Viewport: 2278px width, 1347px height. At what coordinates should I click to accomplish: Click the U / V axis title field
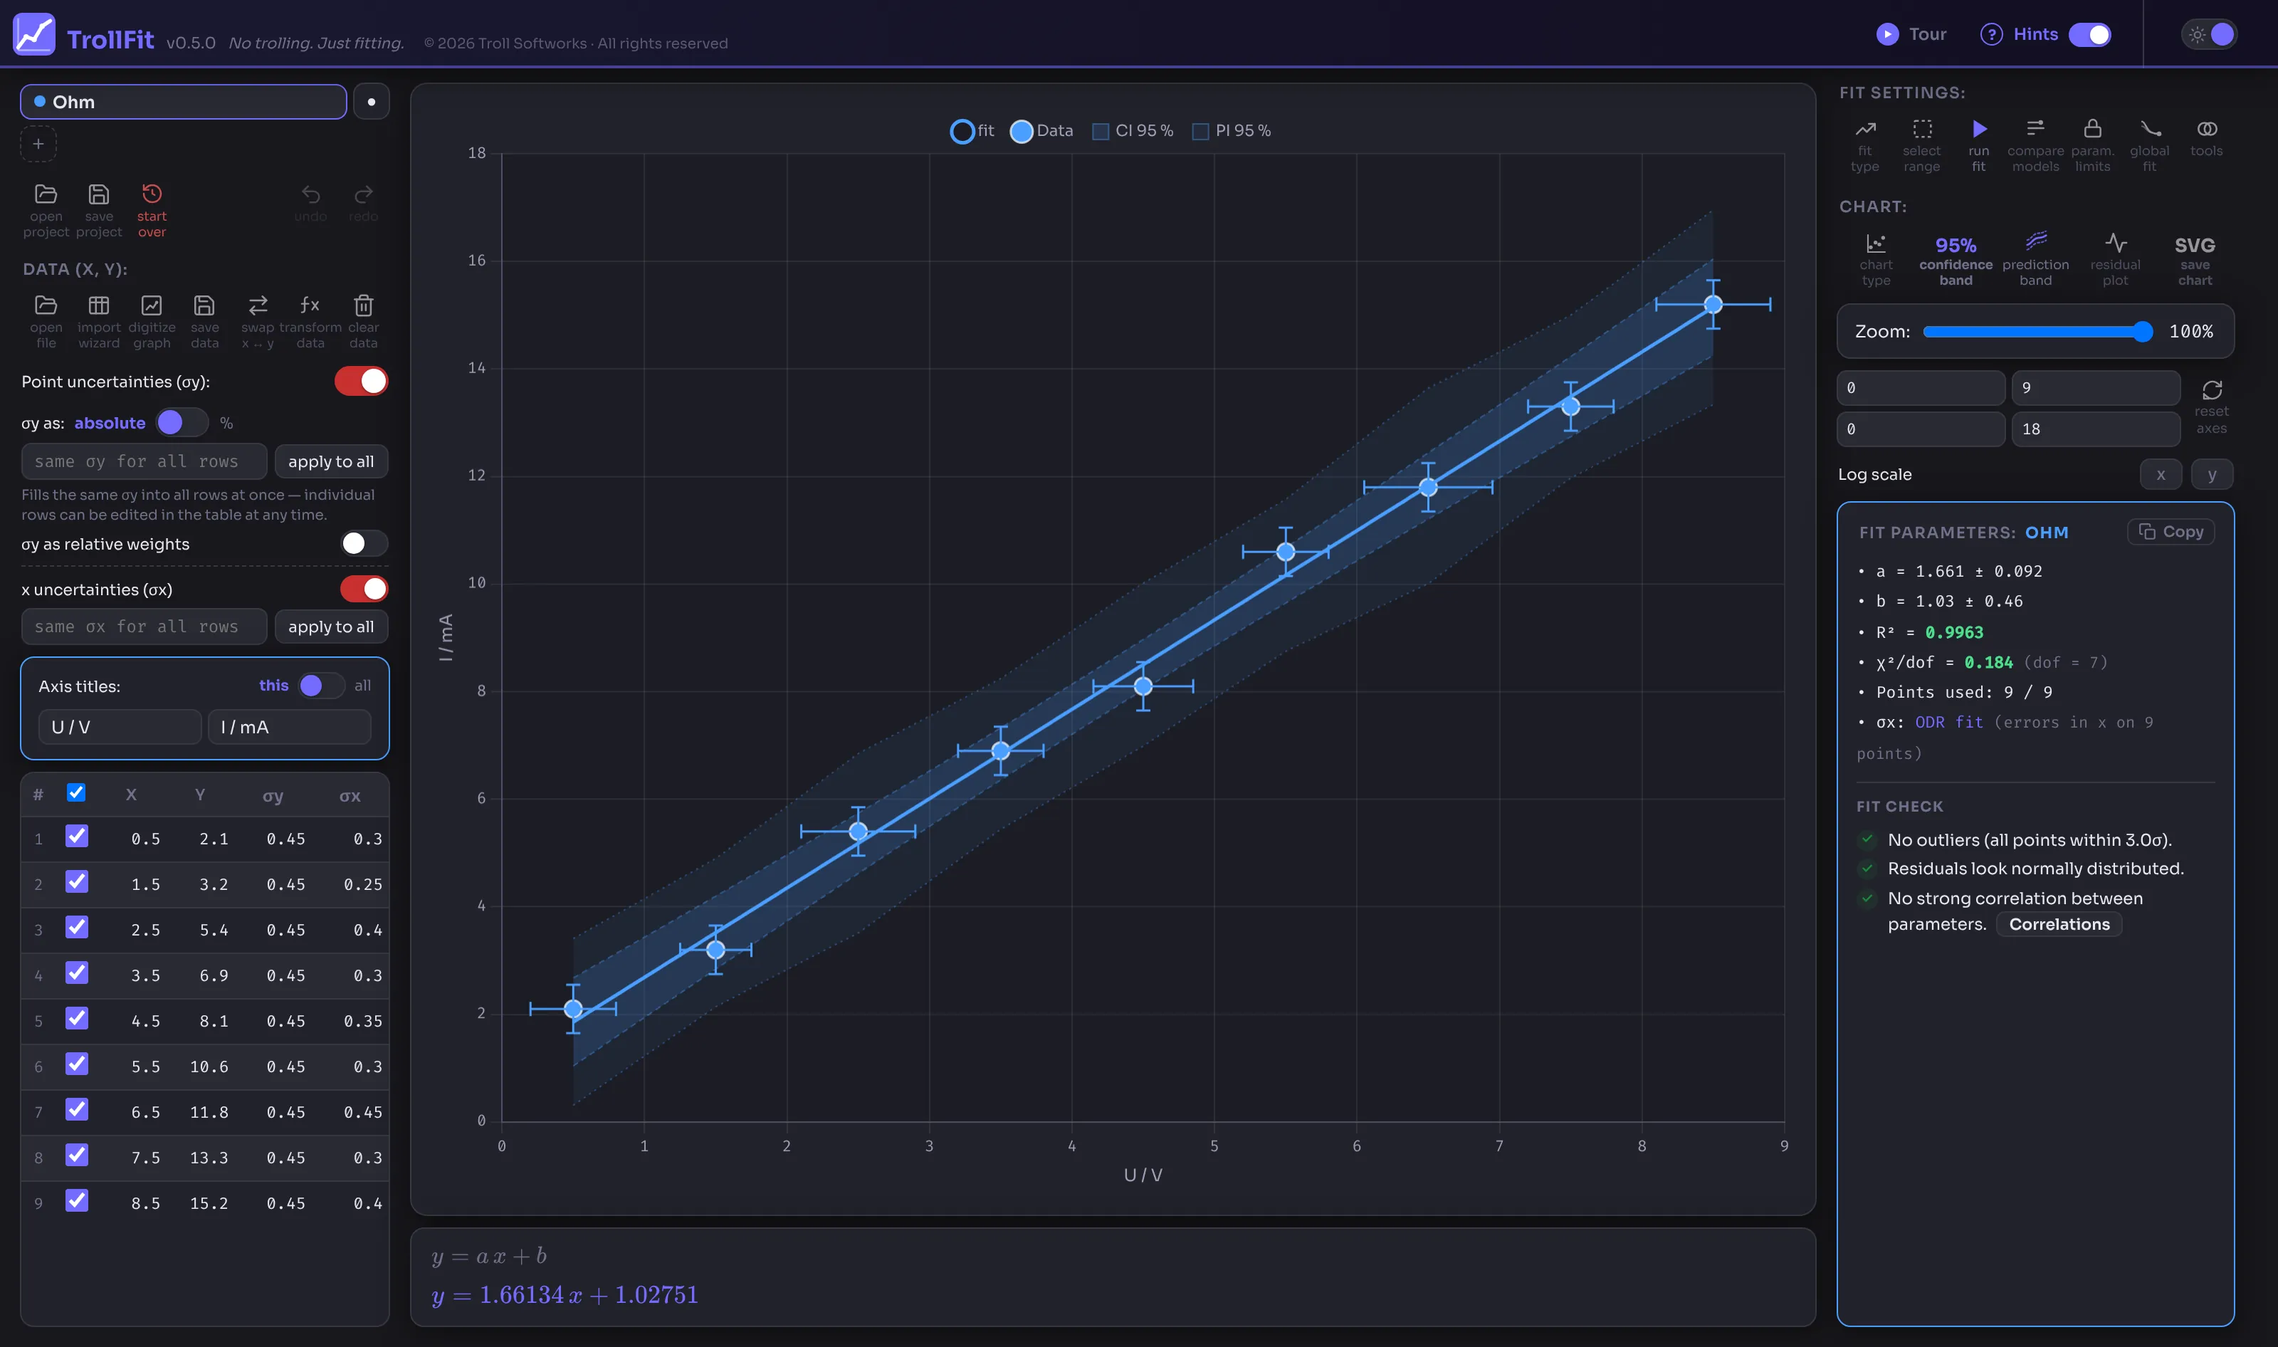[x=120, y=727]
